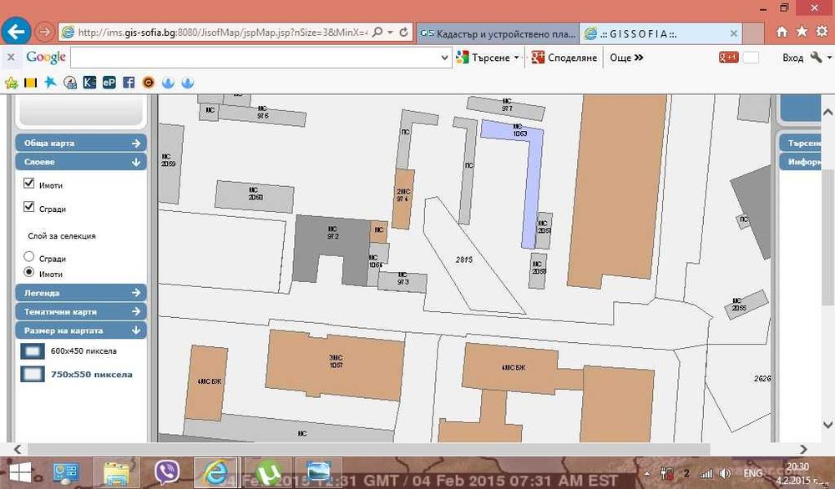Open the Търсене dropdown arrow

click(517, 58)
